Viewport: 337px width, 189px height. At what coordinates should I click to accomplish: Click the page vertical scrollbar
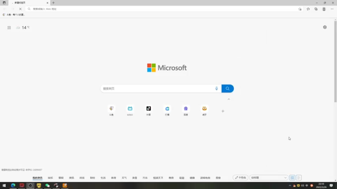[x=335, y=61]
